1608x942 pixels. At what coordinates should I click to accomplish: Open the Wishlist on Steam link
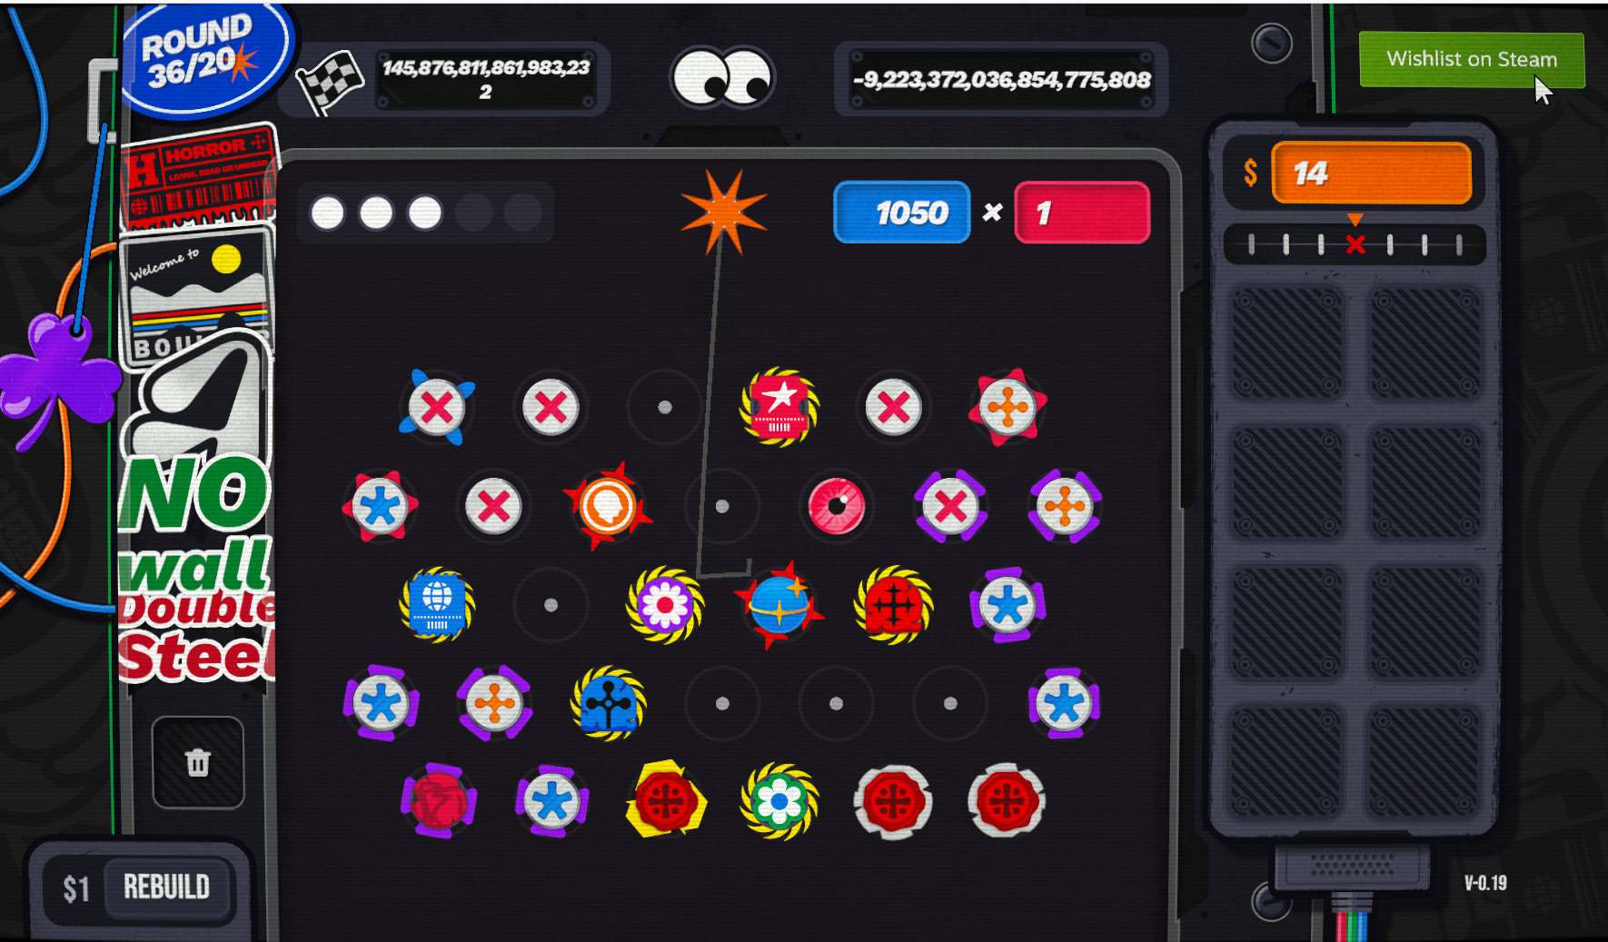point(1471,60)
